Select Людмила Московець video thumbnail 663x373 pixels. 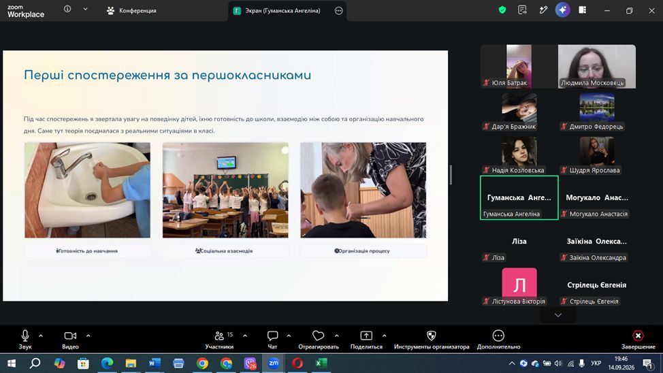[x=596, y=67]
